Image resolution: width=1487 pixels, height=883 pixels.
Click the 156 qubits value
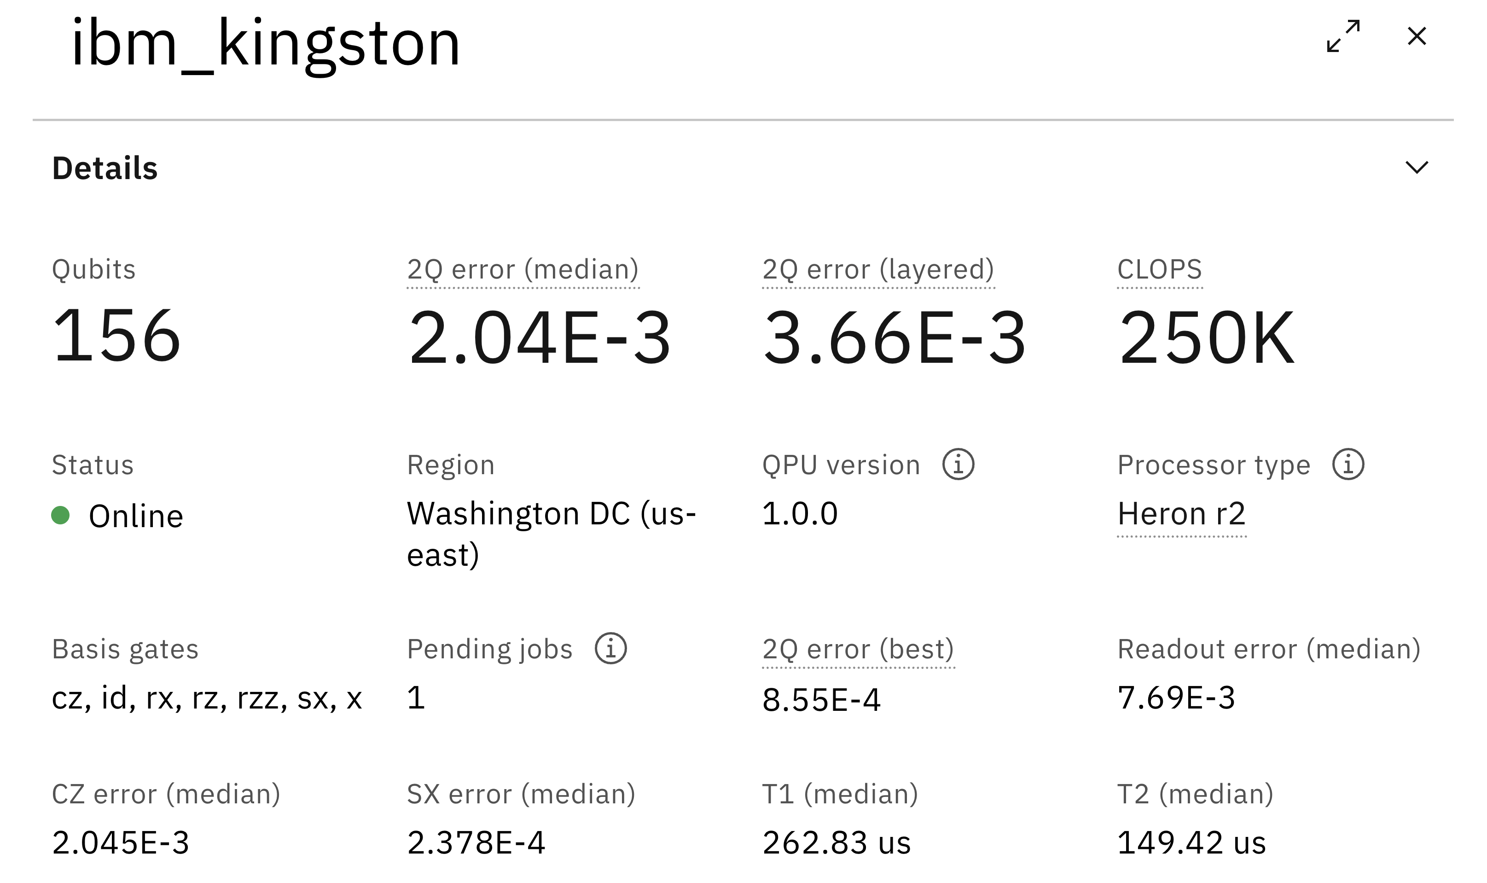(116, 336)
